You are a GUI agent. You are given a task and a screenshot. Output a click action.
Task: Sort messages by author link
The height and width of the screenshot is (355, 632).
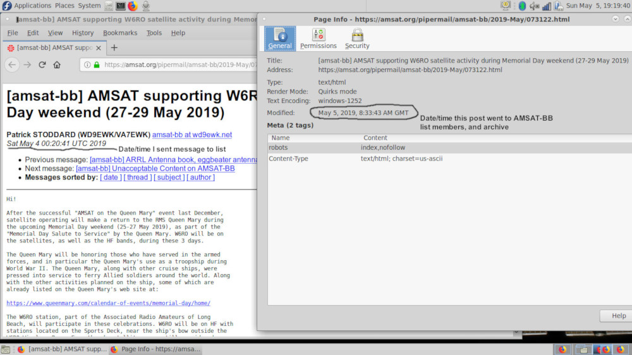coord(200,177)
